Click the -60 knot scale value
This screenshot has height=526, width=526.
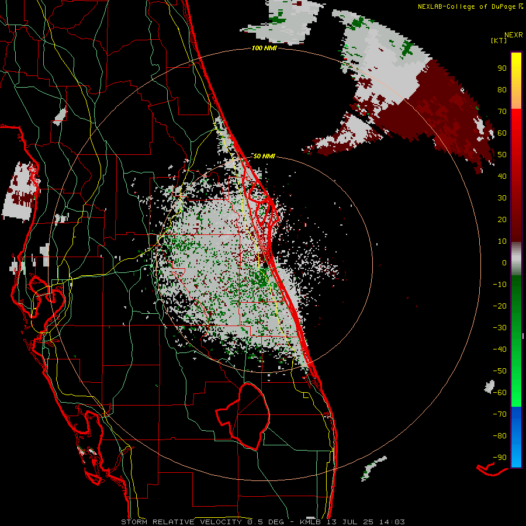[x=500, y=393]
